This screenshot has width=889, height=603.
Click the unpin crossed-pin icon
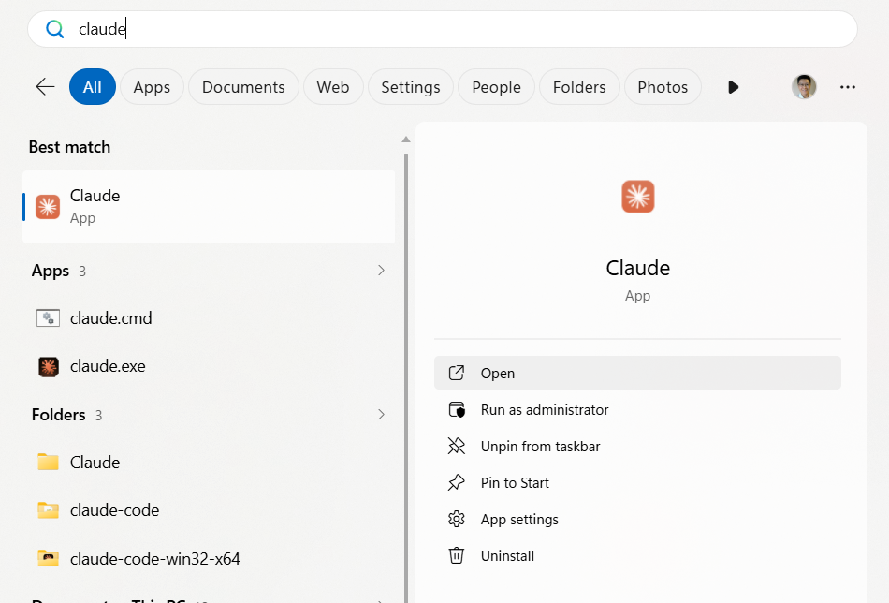point(457,446)
